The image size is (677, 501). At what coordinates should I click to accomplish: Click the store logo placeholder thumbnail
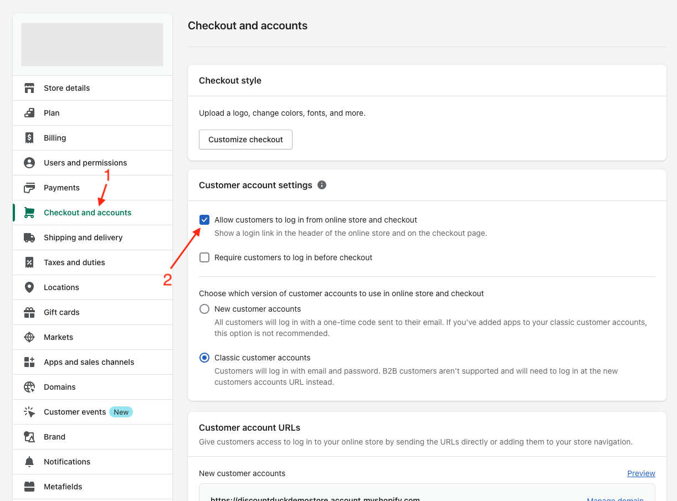pos(92,44)
